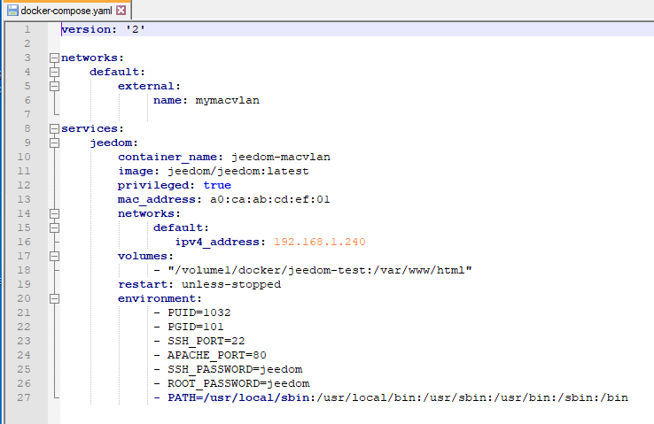Collapse the top-level networks block

pyautogui.click(x=55, y=58)
